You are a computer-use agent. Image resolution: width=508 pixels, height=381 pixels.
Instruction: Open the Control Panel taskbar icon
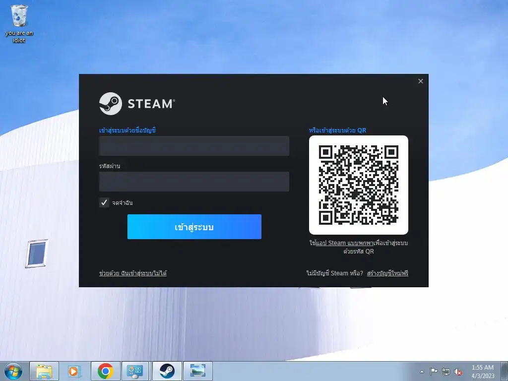pyautogui.click(x=135, y=371)
